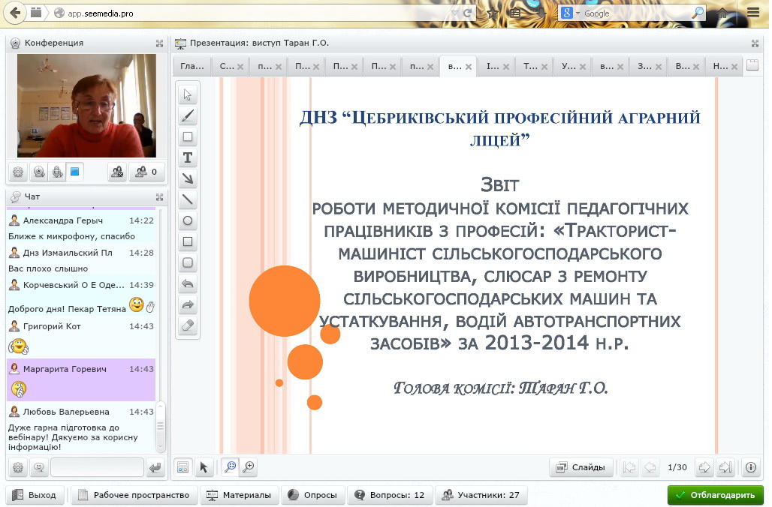Image resolution: width=772 pixels, height=507 pixels.
Task: Undo the last whiteboard action
Action: point(188,284)
